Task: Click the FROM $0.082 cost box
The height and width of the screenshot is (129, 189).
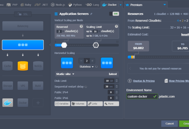Action: pos(138,46)
